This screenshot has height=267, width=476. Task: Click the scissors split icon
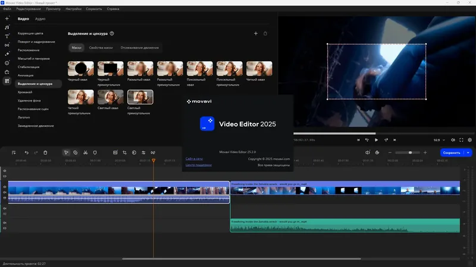(x=85, y=152)
